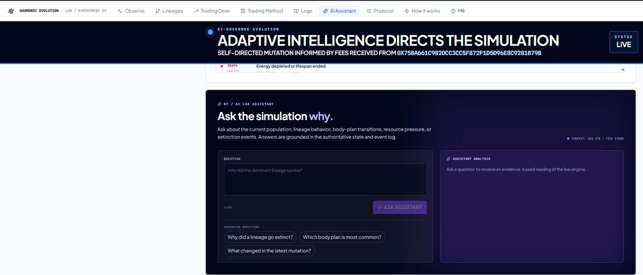Open the FAQ page
Viewport: 643px width, 275px height.
click(457, 11)
